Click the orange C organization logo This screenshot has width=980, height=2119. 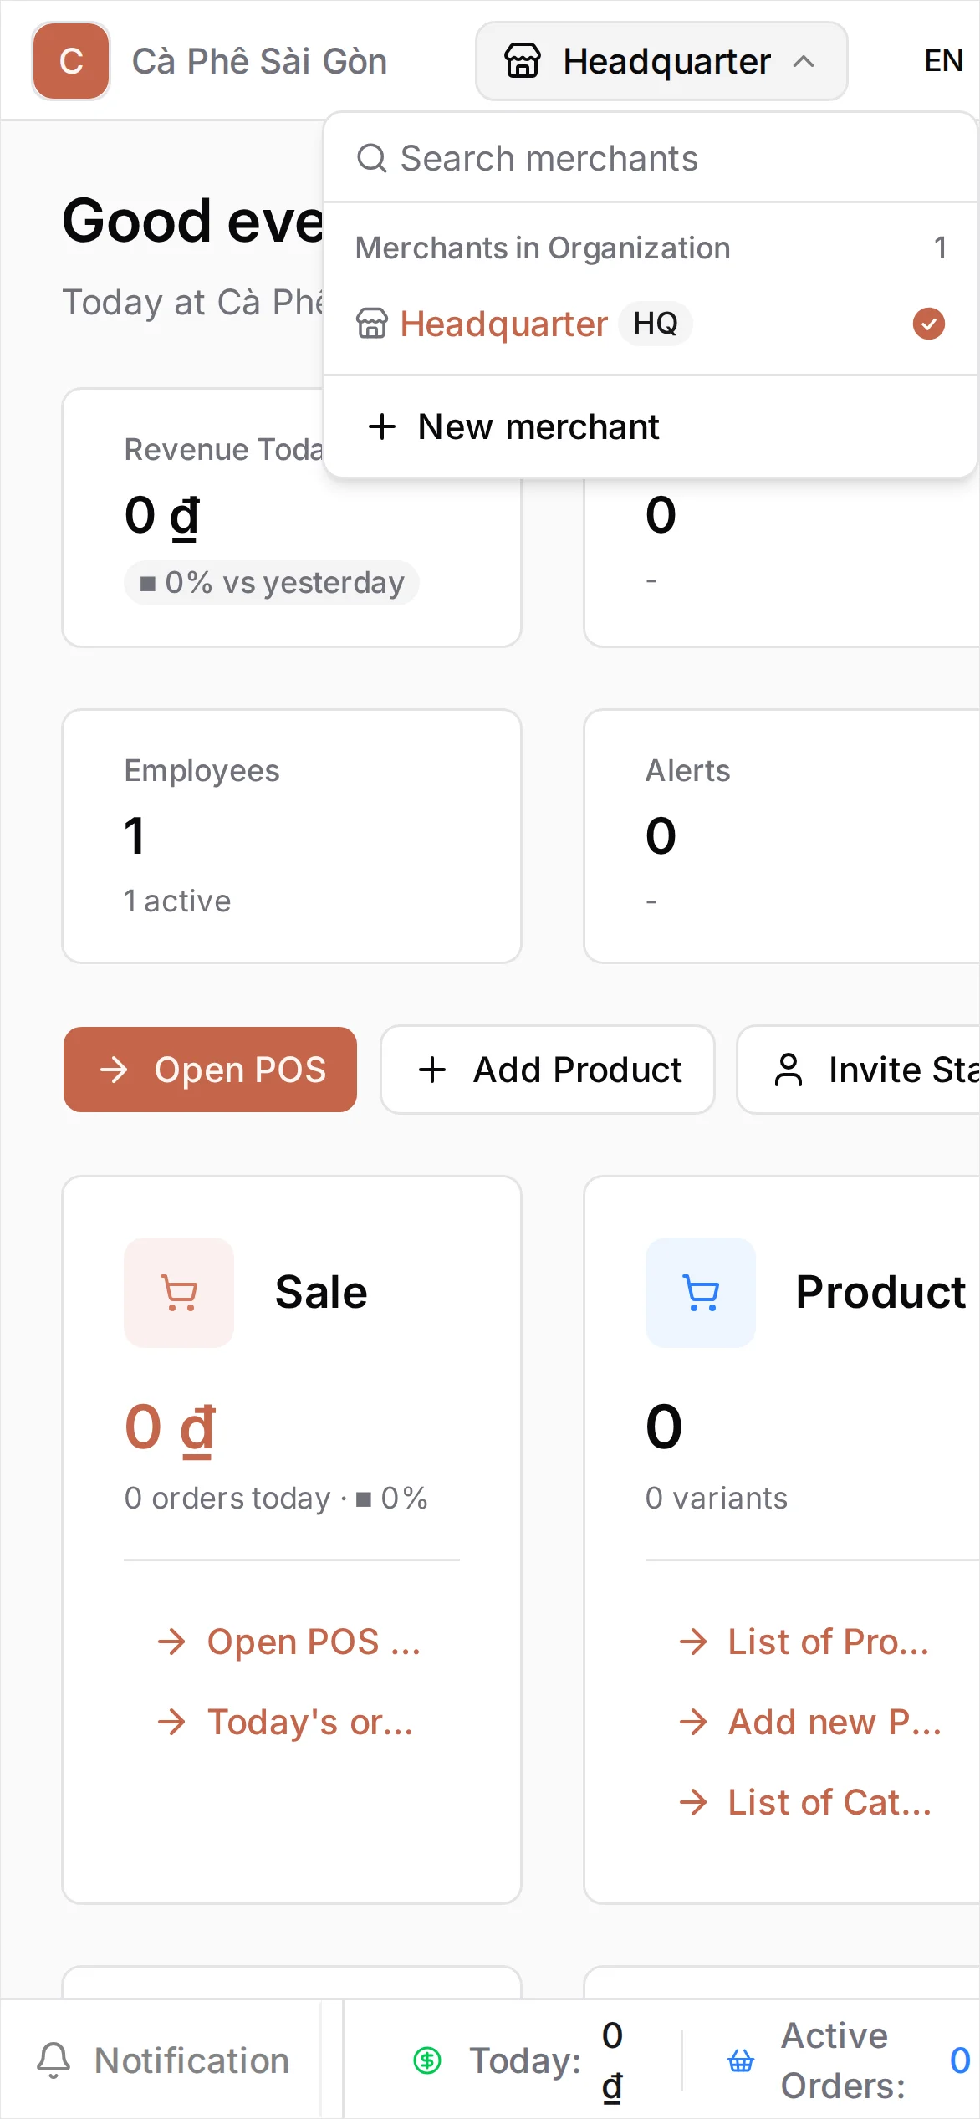pyautogui.click(x=71, y=61)
